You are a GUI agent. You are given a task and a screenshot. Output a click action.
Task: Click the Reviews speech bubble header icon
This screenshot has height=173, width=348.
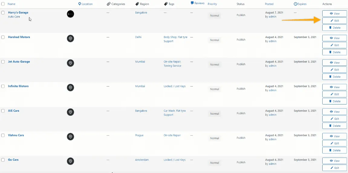coord(192,3)
